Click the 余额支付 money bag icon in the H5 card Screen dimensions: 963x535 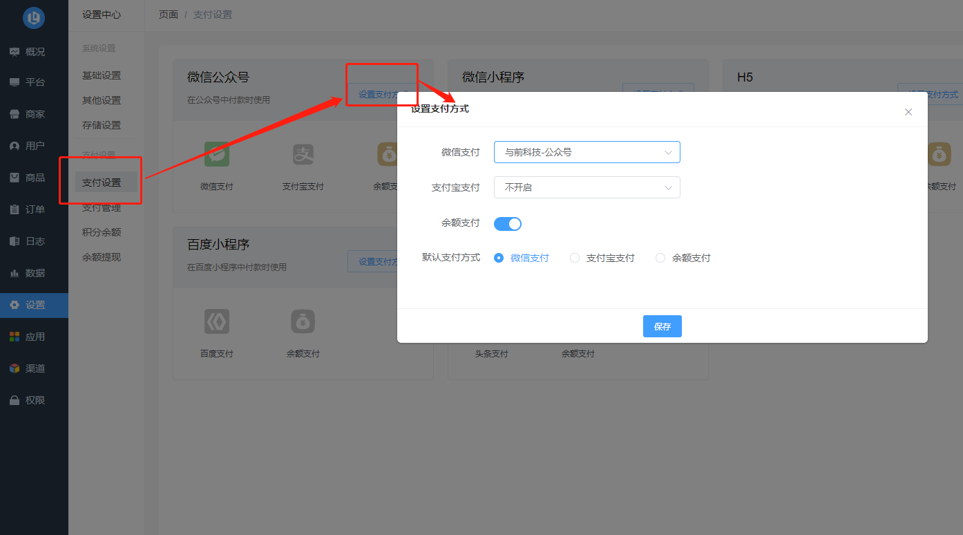[x=940, y=154]
